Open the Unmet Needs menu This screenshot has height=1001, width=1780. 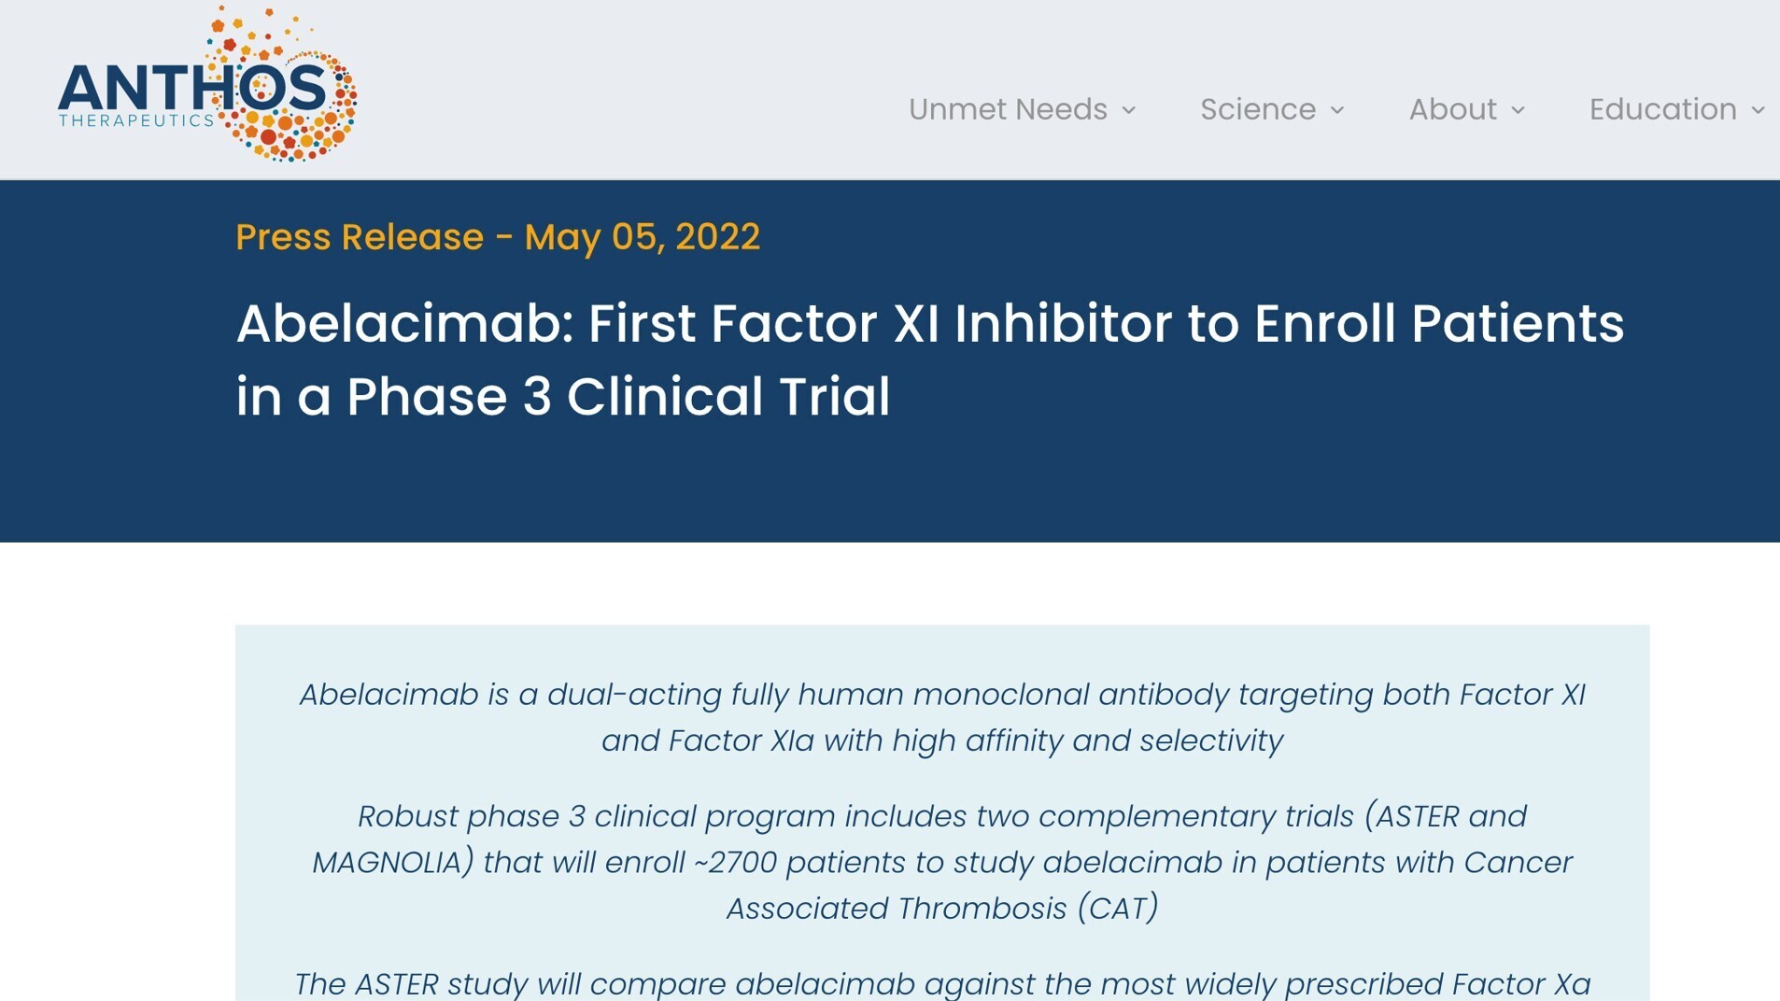tap(1008, 109)
